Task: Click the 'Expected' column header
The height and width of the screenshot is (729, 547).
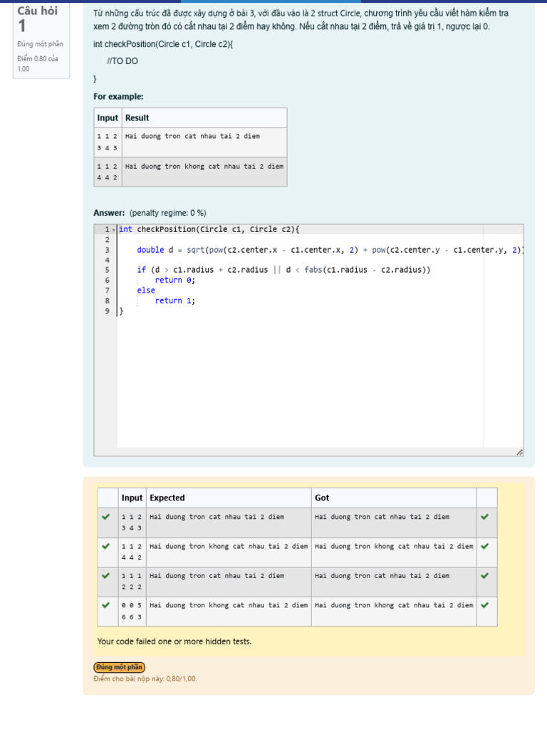Action: [x=167, y=498]
